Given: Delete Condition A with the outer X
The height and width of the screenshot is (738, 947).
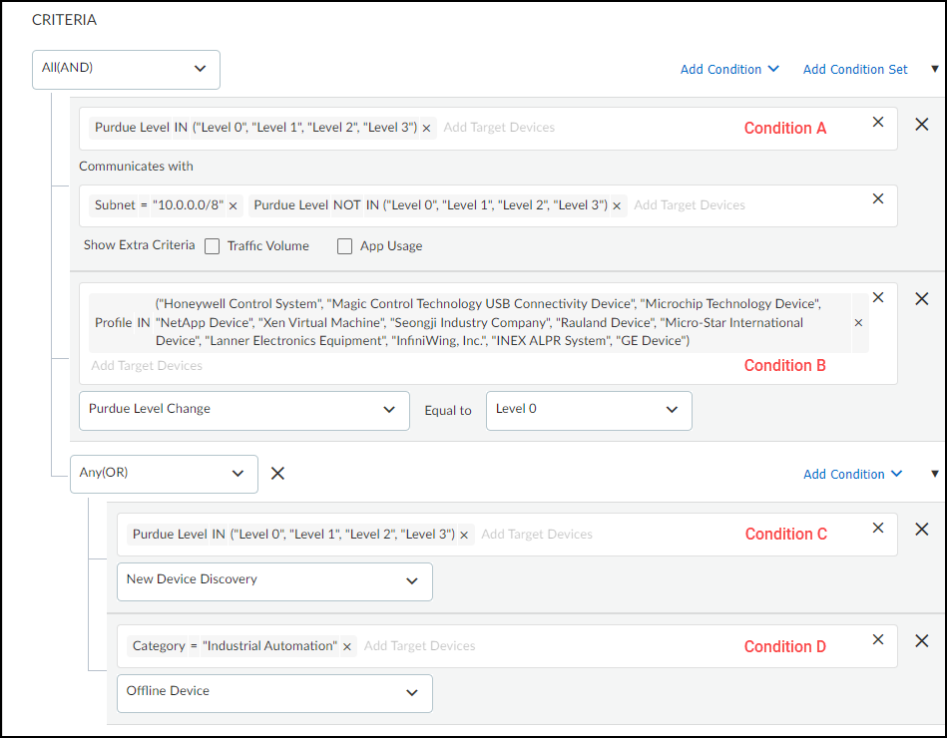Looking at the screenshot, I should 922,125.
